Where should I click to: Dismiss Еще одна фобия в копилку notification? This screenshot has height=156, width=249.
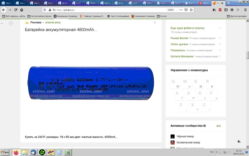click(x=220, y=28)
